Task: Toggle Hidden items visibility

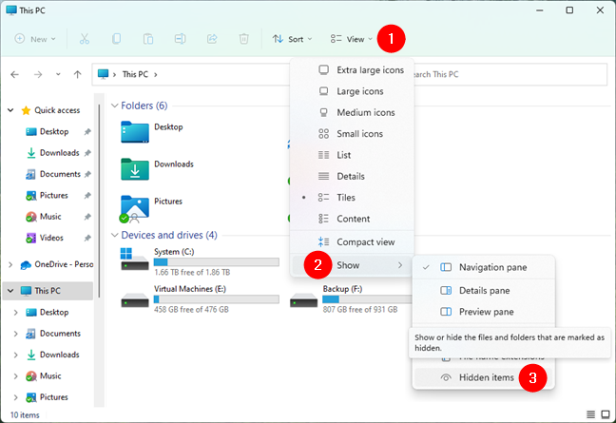Action: coord(484,377)
